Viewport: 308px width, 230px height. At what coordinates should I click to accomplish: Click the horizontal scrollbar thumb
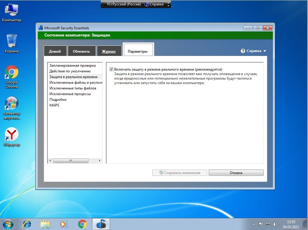click(71, 161)
